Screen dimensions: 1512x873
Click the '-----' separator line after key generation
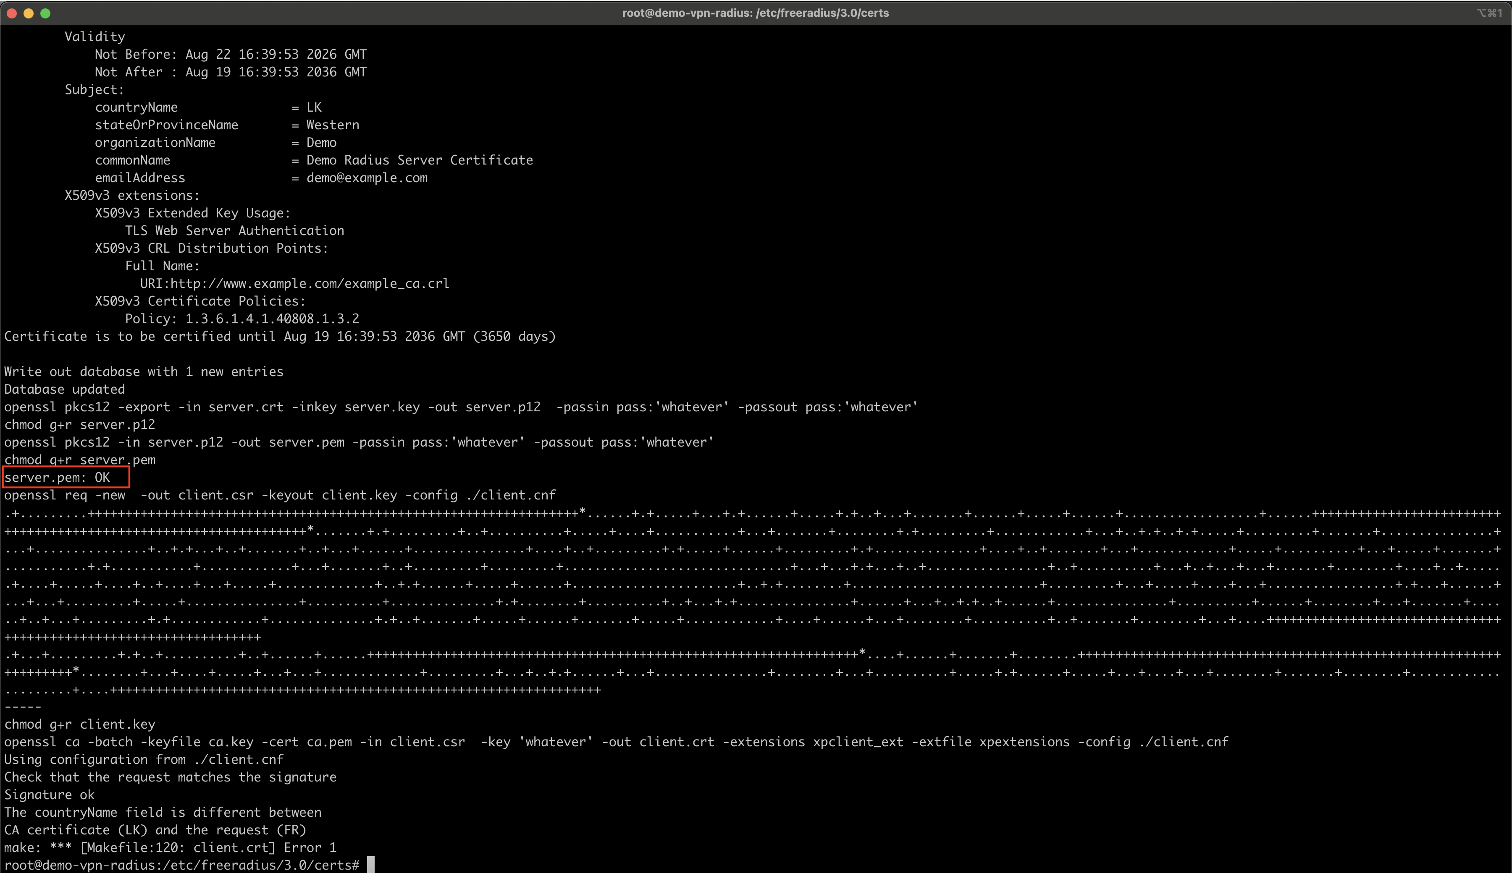[22, 707]
